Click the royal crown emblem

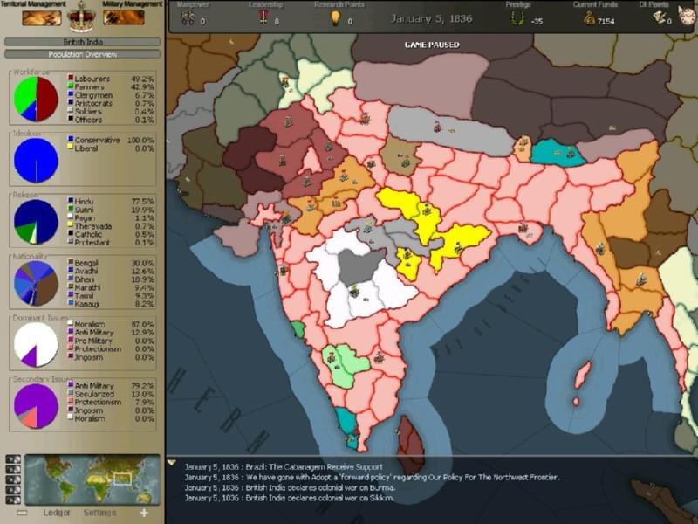click(81, 17)
